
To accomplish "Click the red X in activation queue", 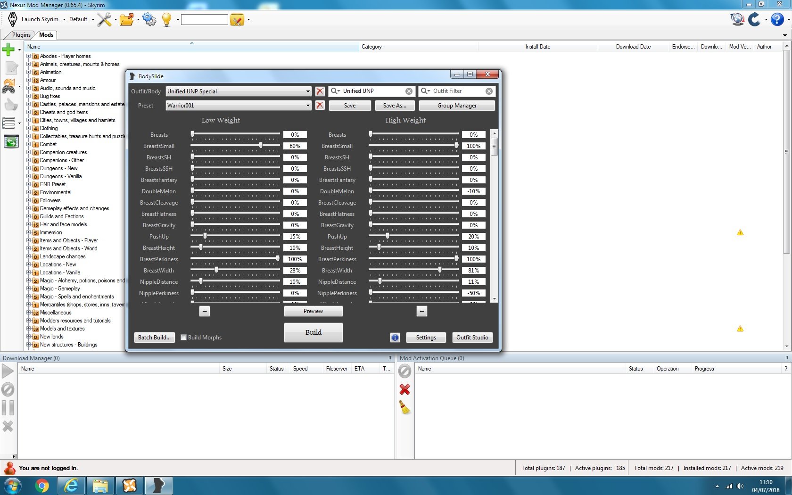I will 404,389.
